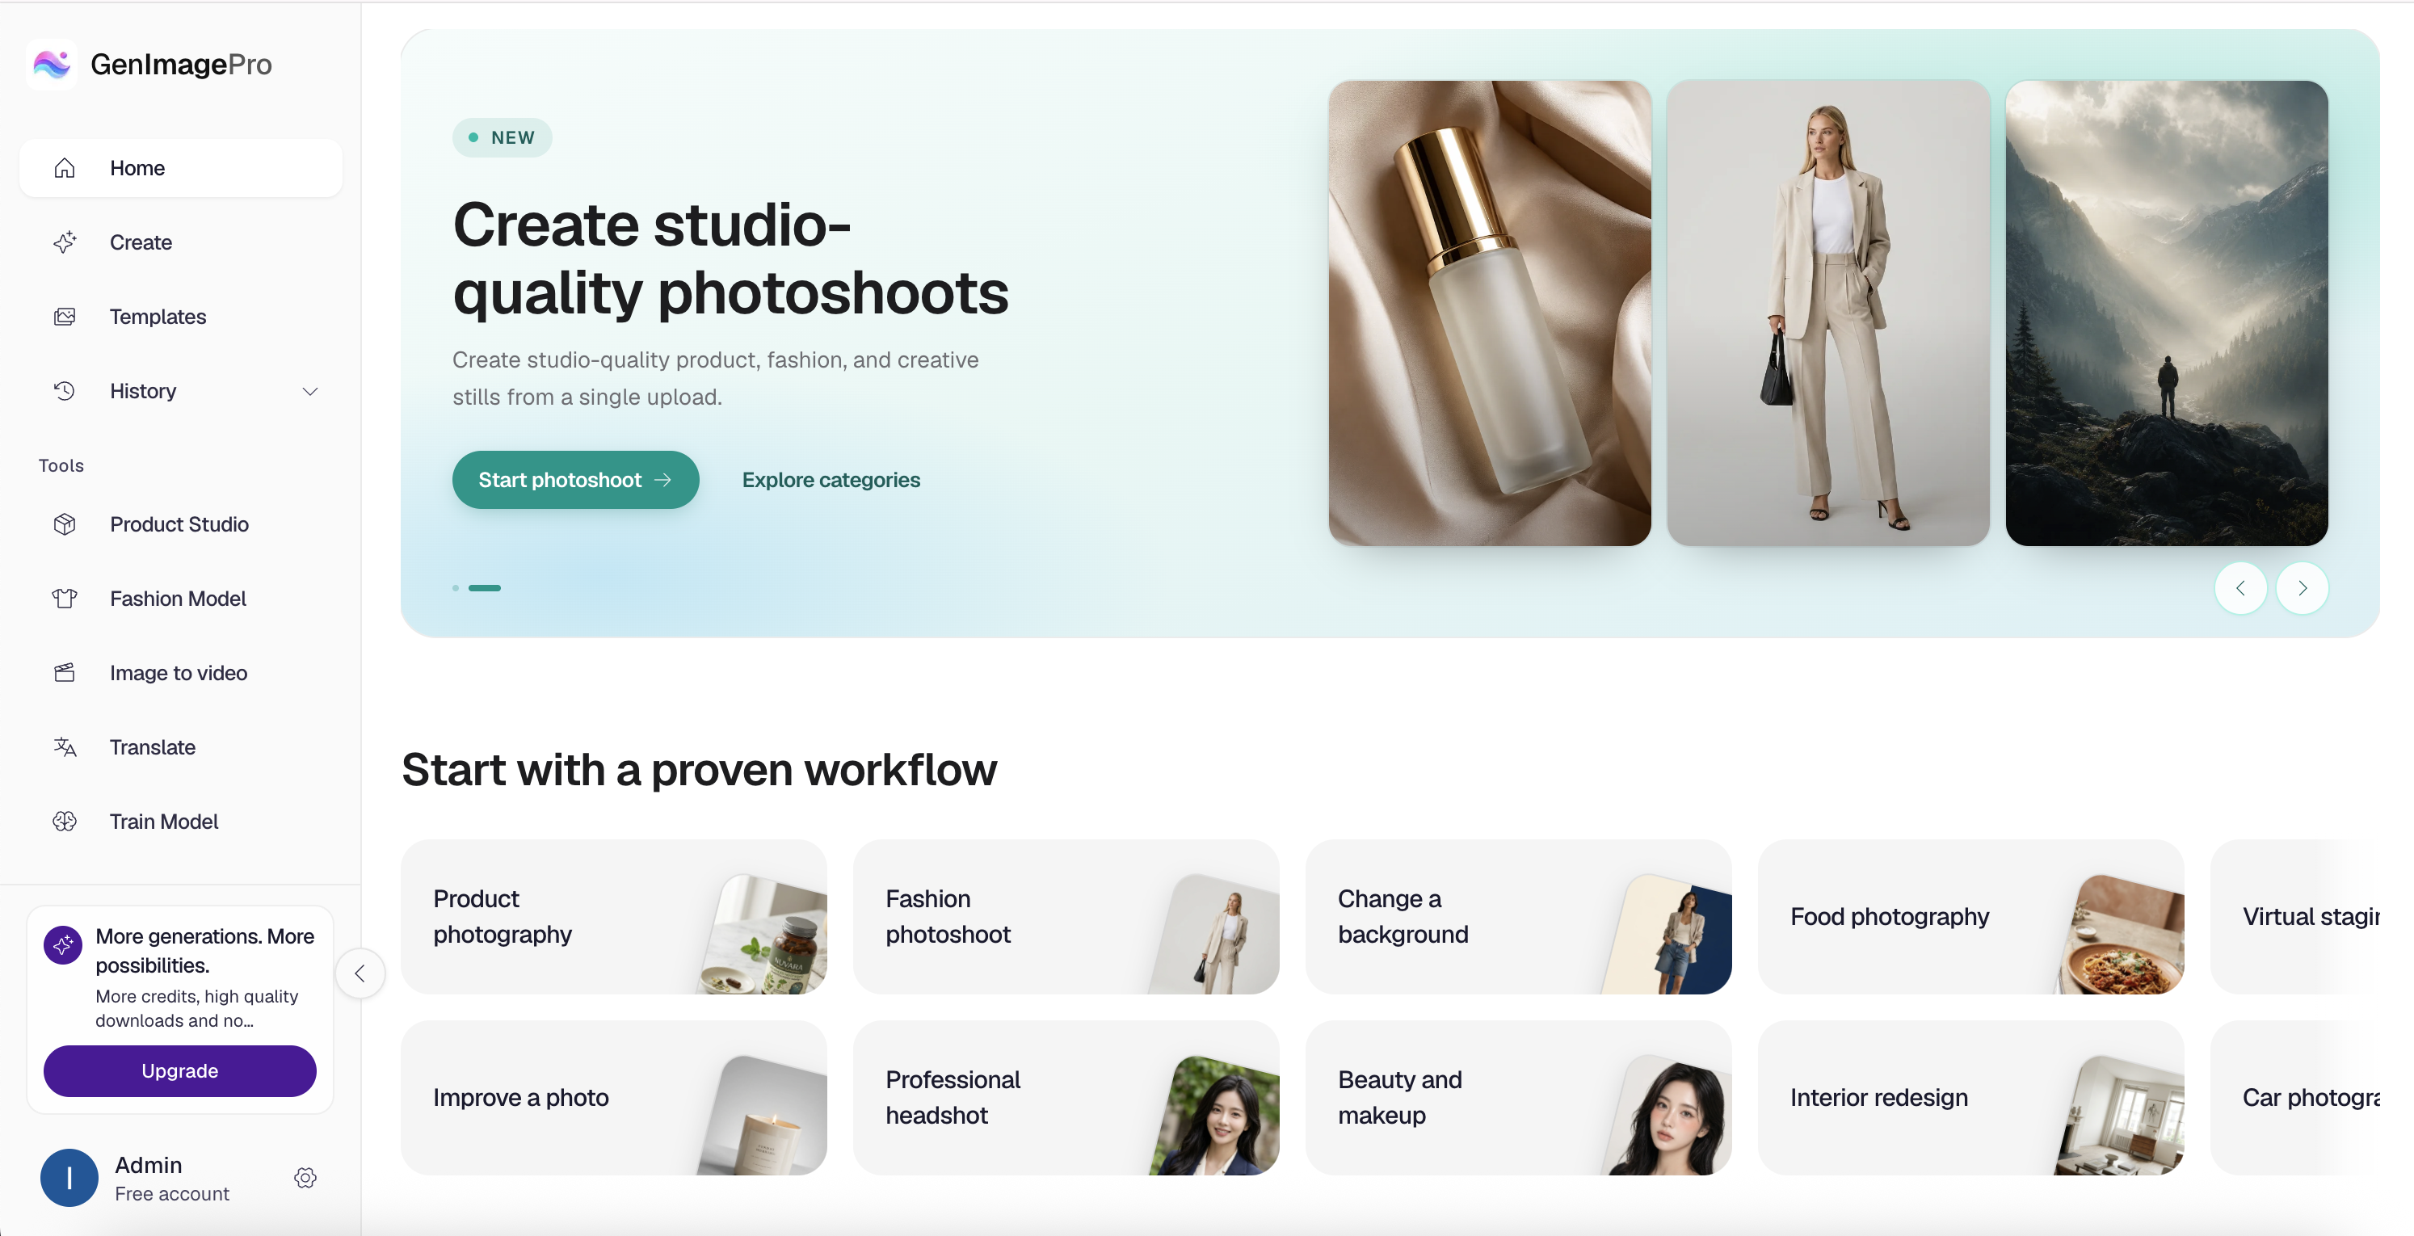The height and width of the screenshot is (1236, 2414).
Task: Open the mountain landscape banner image
Action: click(x=2167, y=313)
